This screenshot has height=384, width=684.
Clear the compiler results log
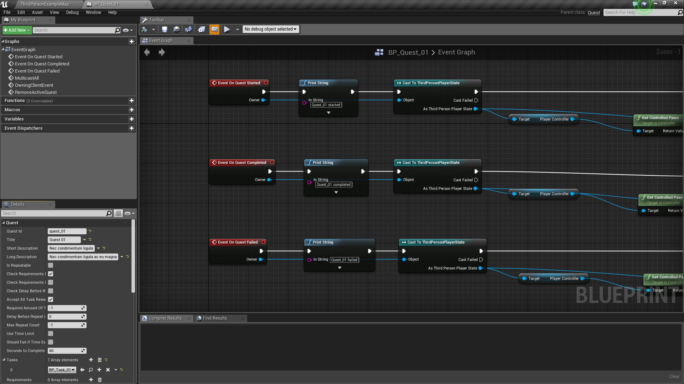[674, 377]
